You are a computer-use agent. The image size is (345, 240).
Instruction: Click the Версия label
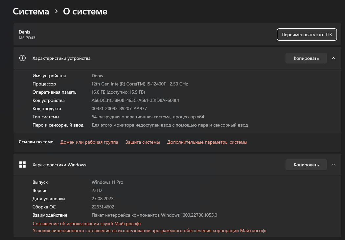[40, 190]
